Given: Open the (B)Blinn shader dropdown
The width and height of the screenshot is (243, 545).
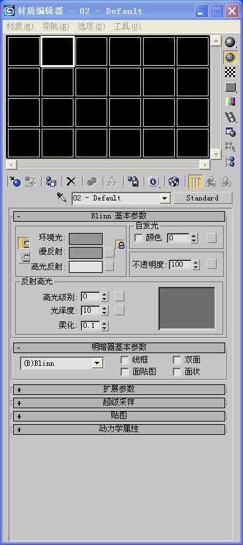Looking at the screenshot, I should (97, 364).
